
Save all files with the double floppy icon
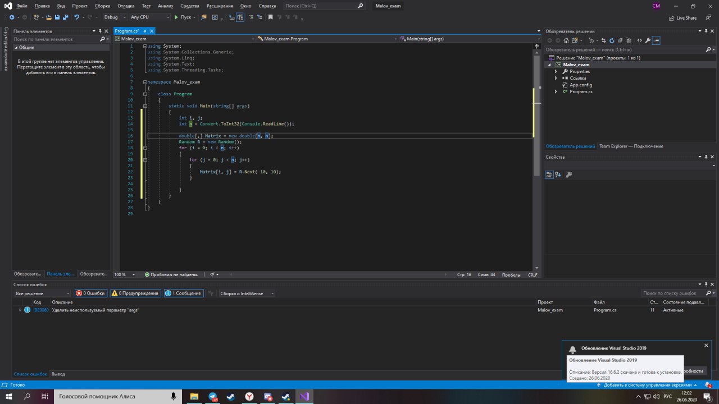(65, 17)
